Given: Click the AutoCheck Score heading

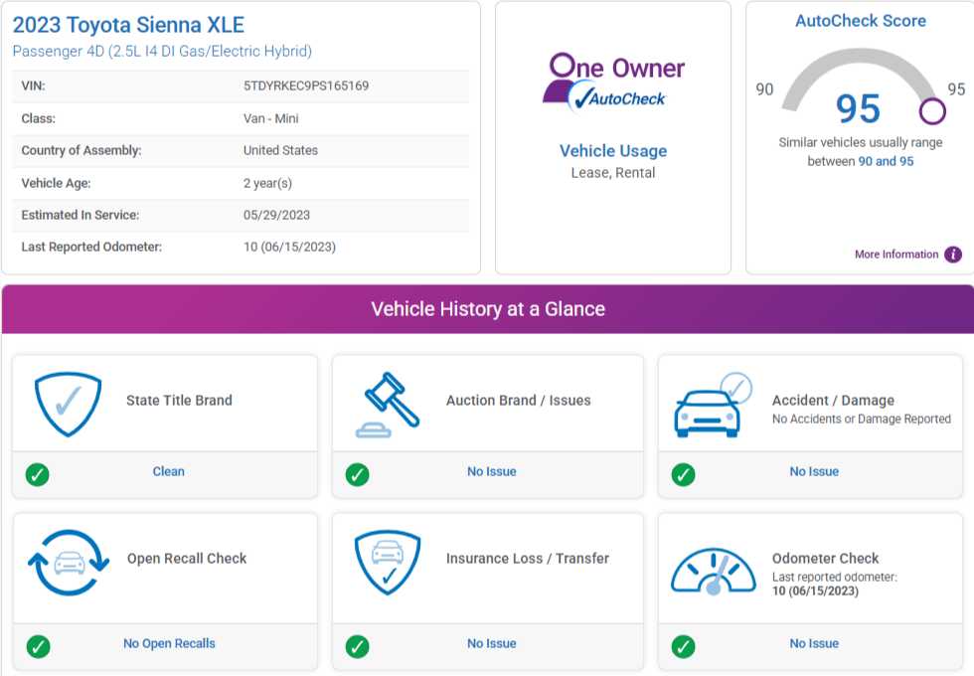Looking at the screenshot, I should click(x=861, y=21).
